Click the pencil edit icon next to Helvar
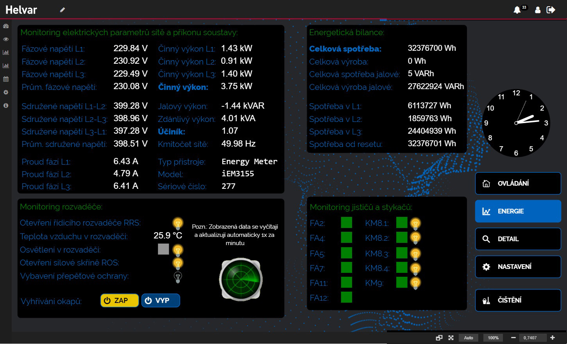The width and height of the screenshot is (567, 344). pyautogui.click(x=63, y=10)
